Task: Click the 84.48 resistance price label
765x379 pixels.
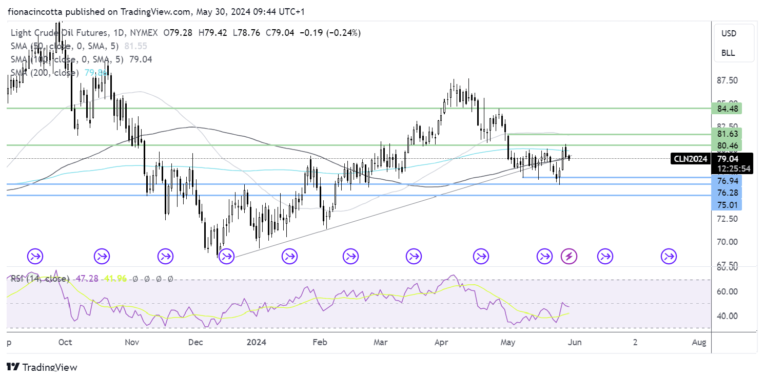Action: pos(726,109)
